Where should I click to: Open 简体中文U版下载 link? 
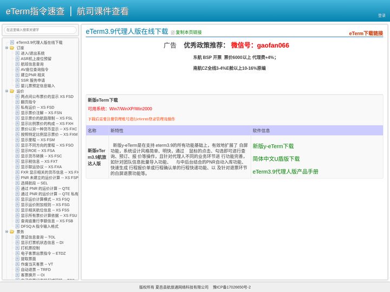point(276,159)
